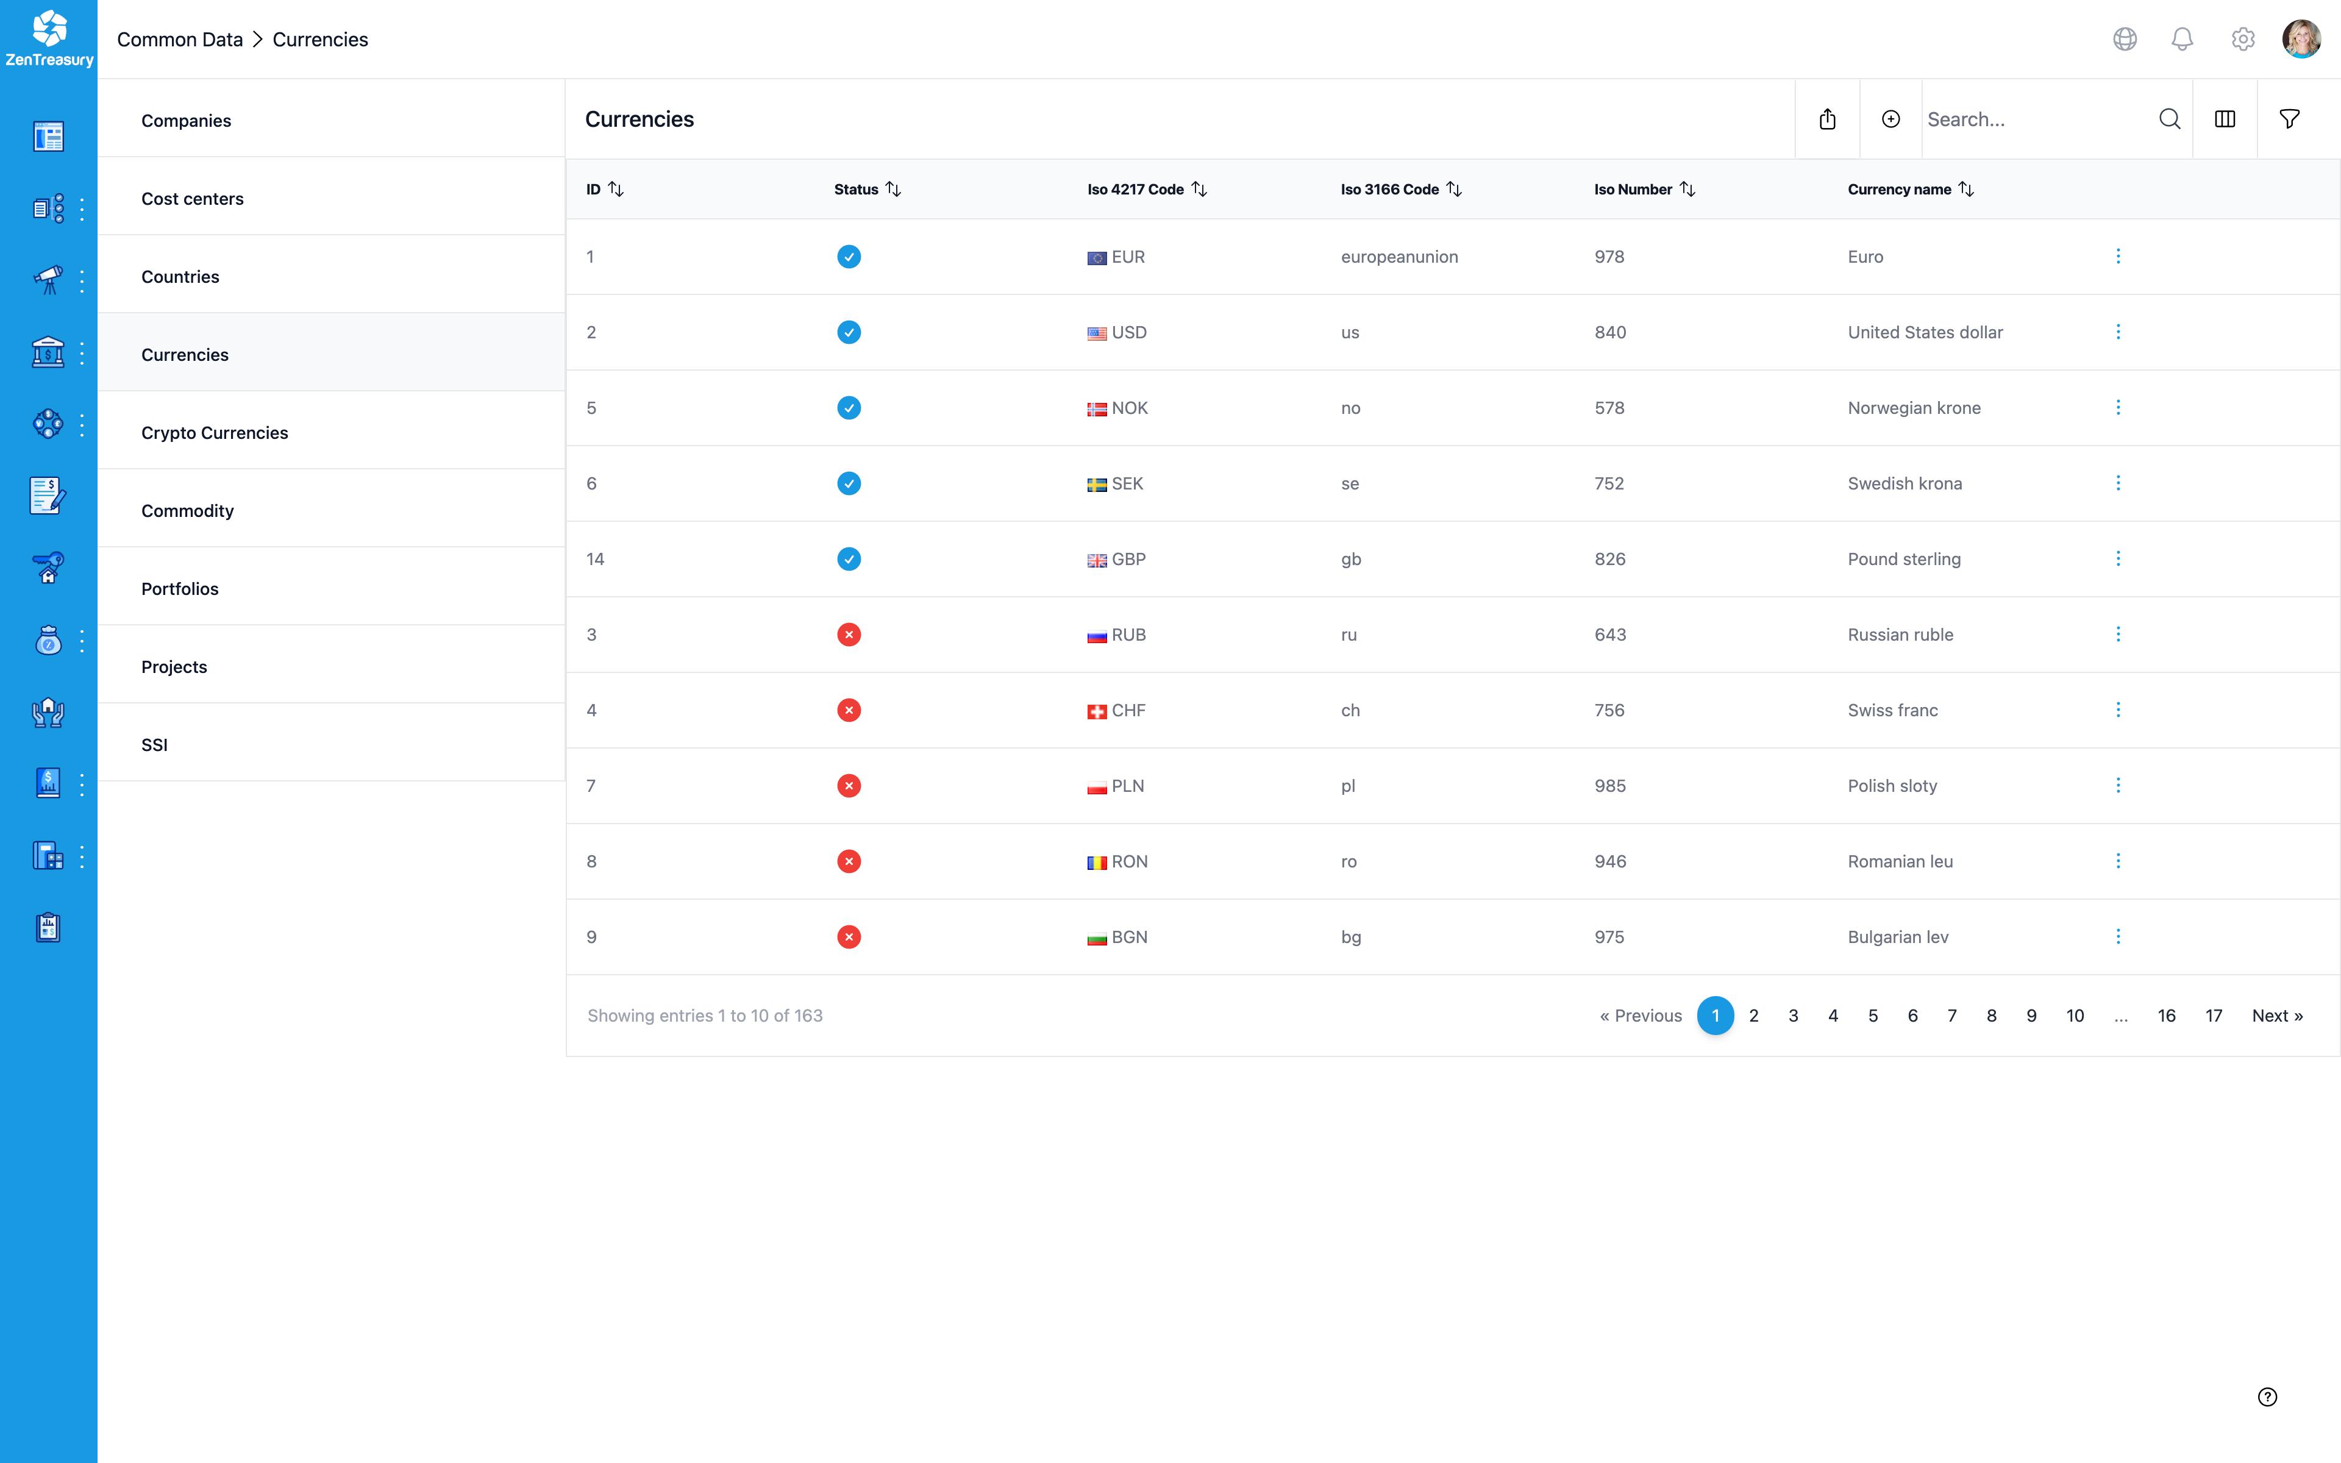Click the filter funnel icon
2341x1463 pixels.
(2290, 118)
